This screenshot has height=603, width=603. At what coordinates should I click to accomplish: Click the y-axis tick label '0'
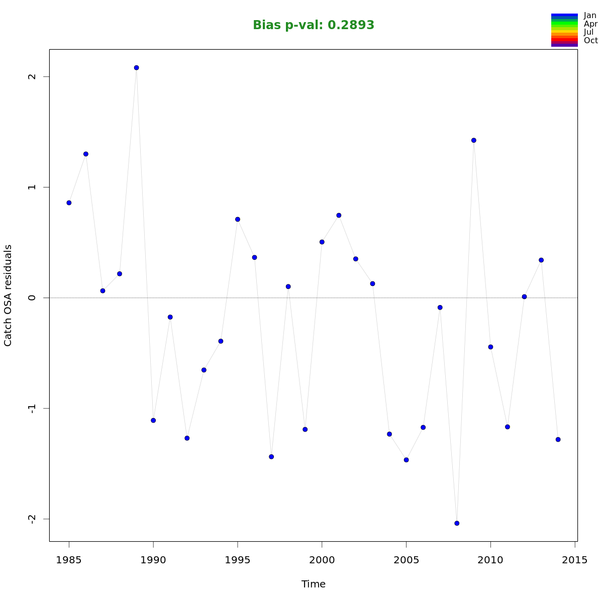point(32,297)
